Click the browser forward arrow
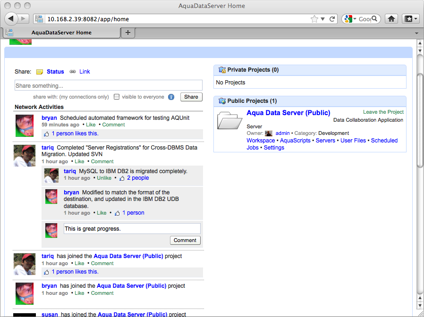The width and height of the screenshot is (424, 317). coord(24,19)
